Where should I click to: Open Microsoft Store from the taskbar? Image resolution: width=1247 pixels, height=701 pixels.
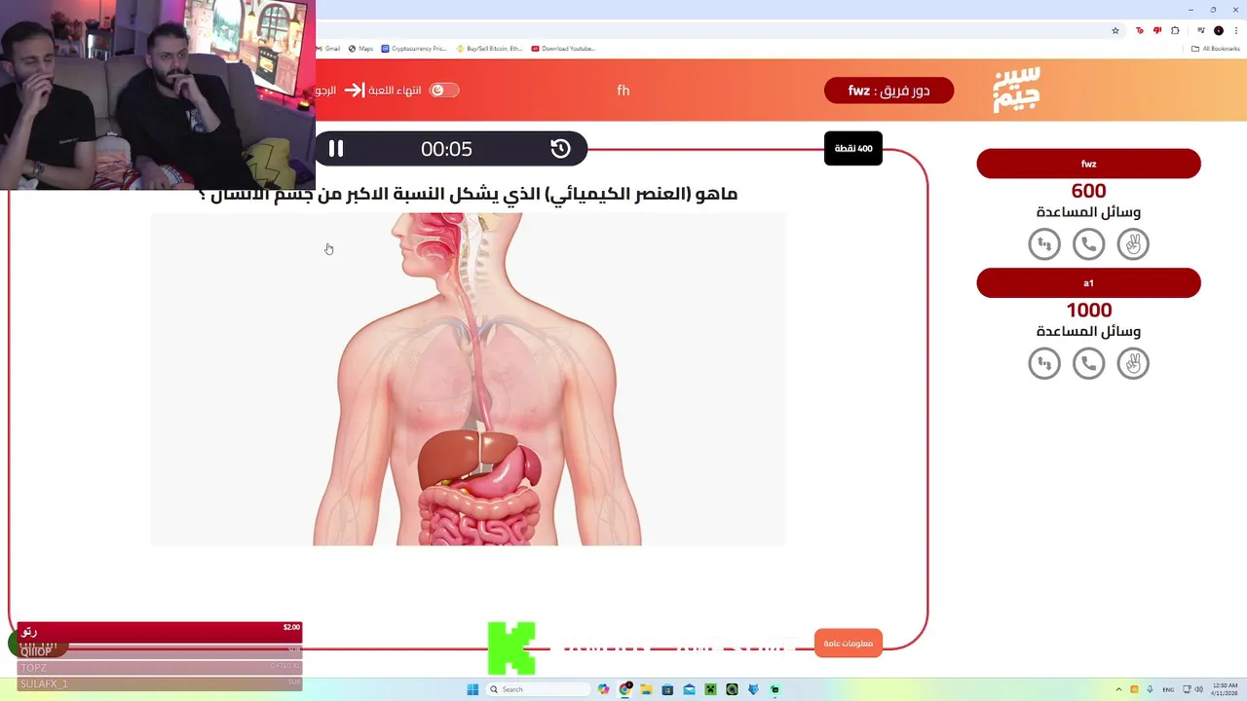(667, 689)
